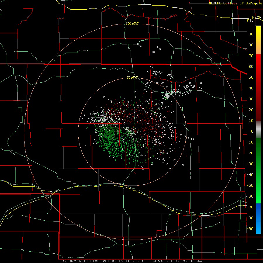Click the positive "80" scale value
This screenshot has height=263, width=263.
tap(251, 45)
